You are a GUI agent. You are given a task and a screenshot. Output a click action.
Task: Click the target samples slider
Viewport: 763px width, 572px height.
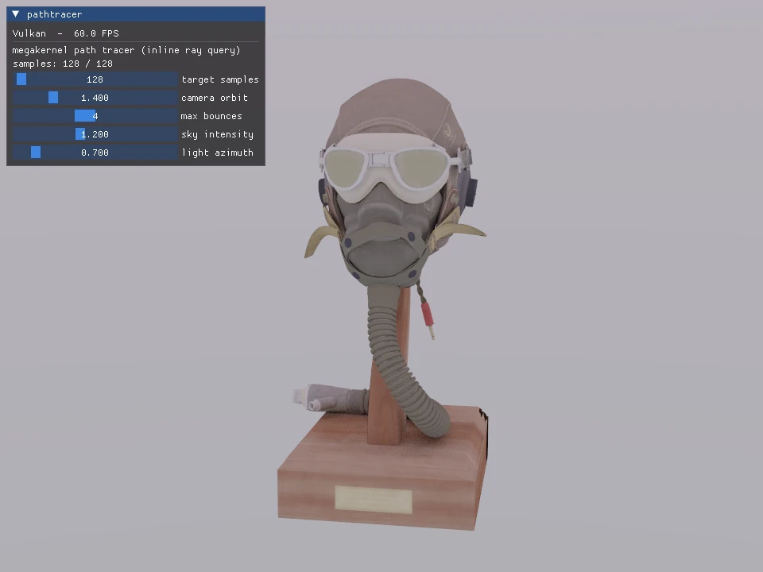click(x=95, y=79)
